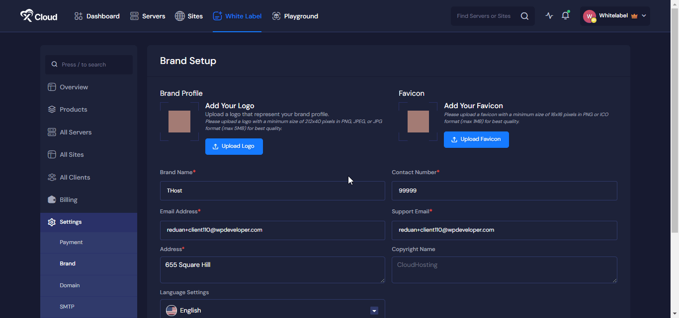The height and width of the screenshot is (318, 679).
Task: Expand the English language selector arrow
Action: (x=374, y=310)
